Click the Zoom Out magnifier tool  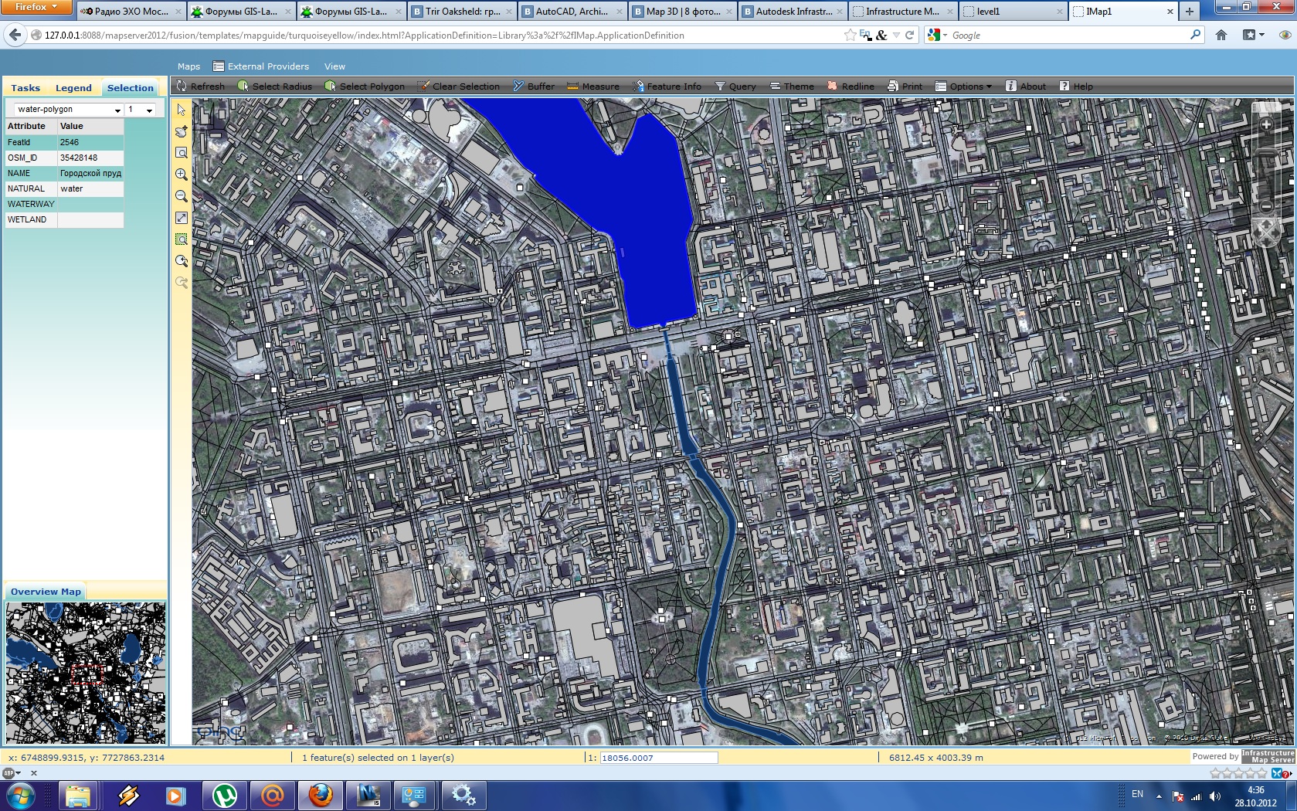[182, 196]
